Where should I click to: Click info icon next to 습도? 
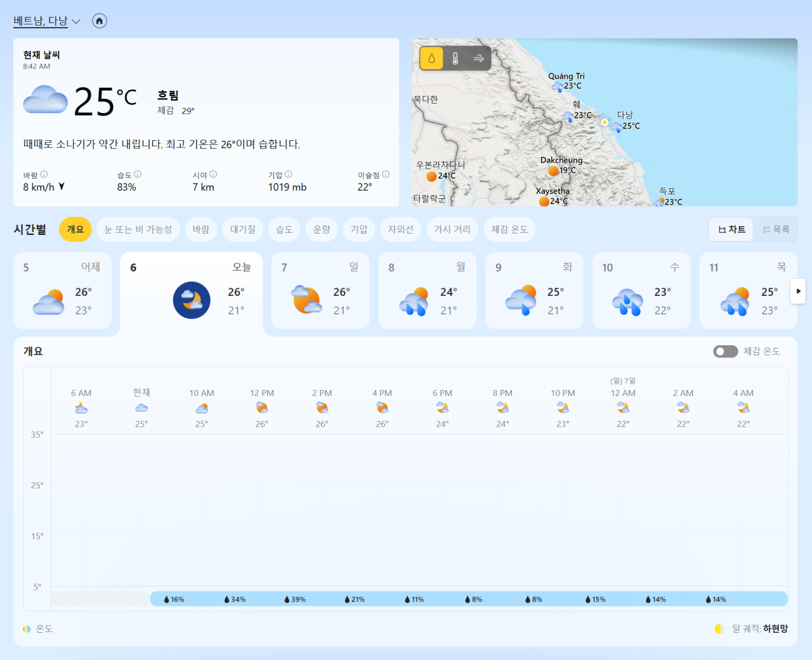pos(137,175)
